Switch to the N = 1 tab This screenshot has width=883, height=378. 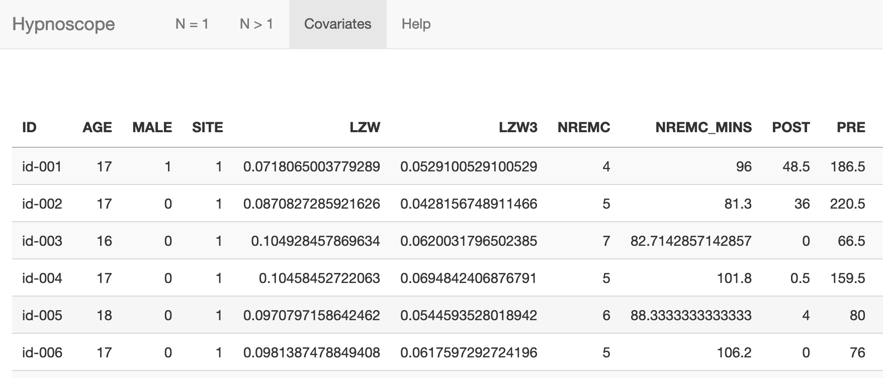[x=192, y=24]
